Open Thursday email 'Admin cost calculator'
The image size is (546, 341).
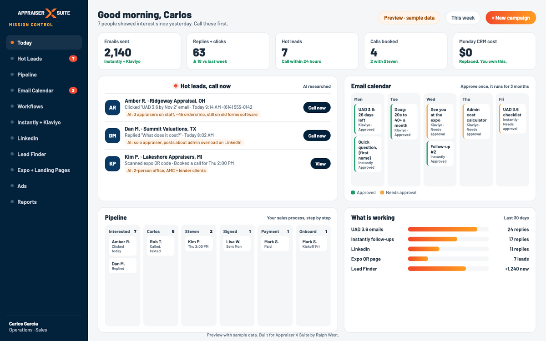(475, 122)
